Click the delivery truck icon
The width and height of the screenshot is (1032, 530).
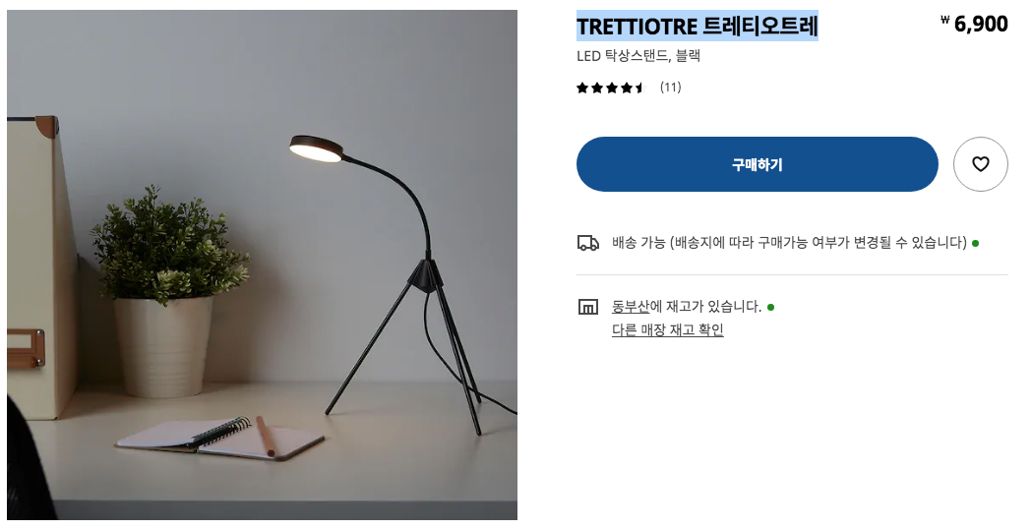pos(587,243)
